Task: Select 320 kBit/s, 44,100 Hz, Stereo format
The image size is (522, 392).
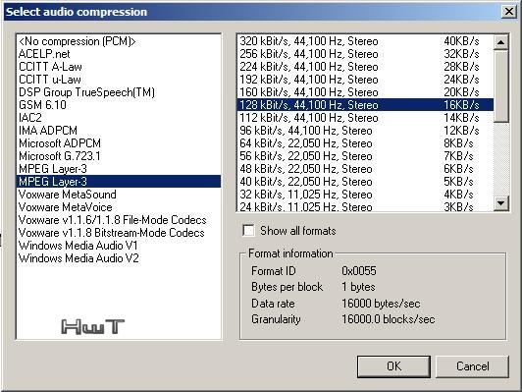Action: tap(365, 41)
